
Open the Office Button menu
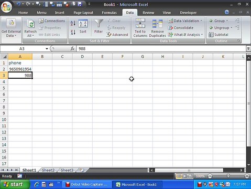[6, 7]
